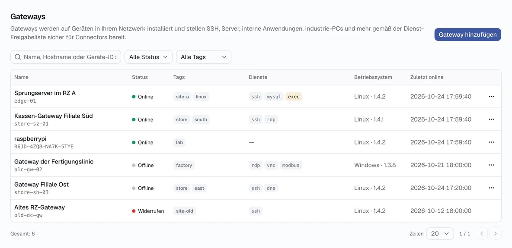512x248 pixels.
Task: Click the site-a tag
Action: pyautogui.click(x=182, y=97)
